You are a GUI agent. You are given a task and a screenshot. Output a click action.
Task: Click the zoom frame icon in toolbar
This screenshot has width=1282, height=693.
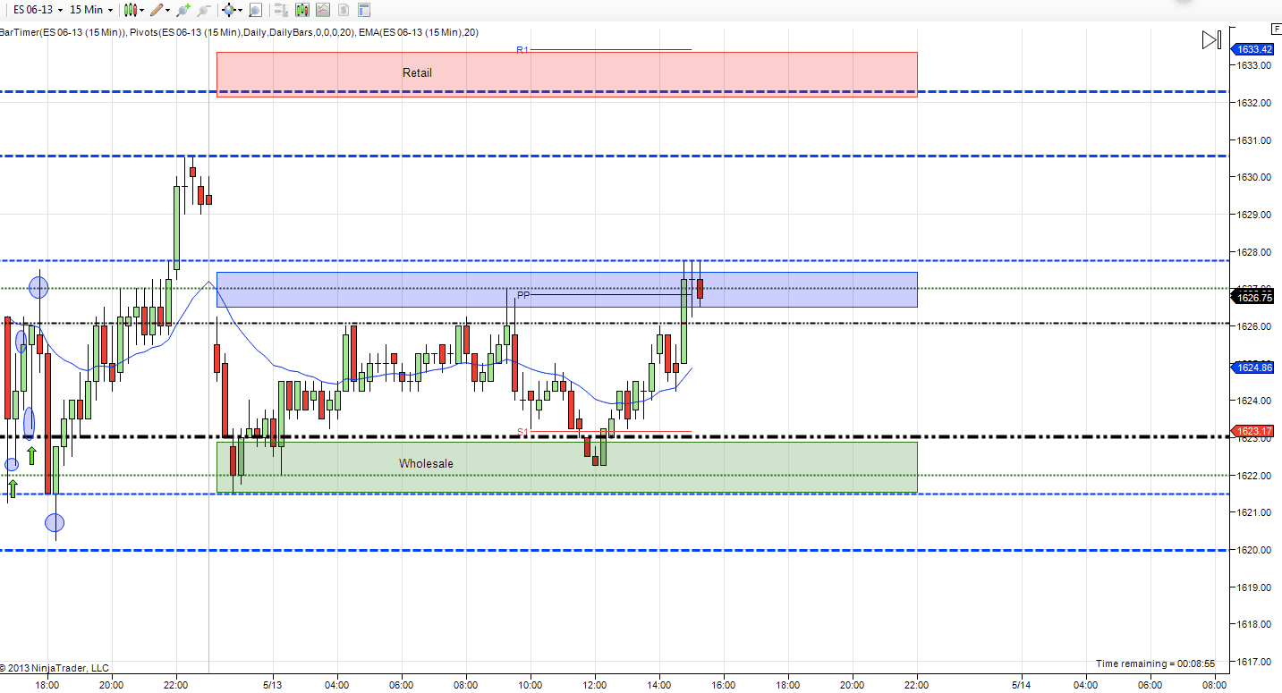tap(255, 10)
